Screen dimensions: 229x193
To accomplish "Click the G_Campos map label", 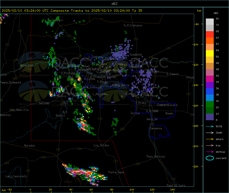I will click(x=173, y=74).
